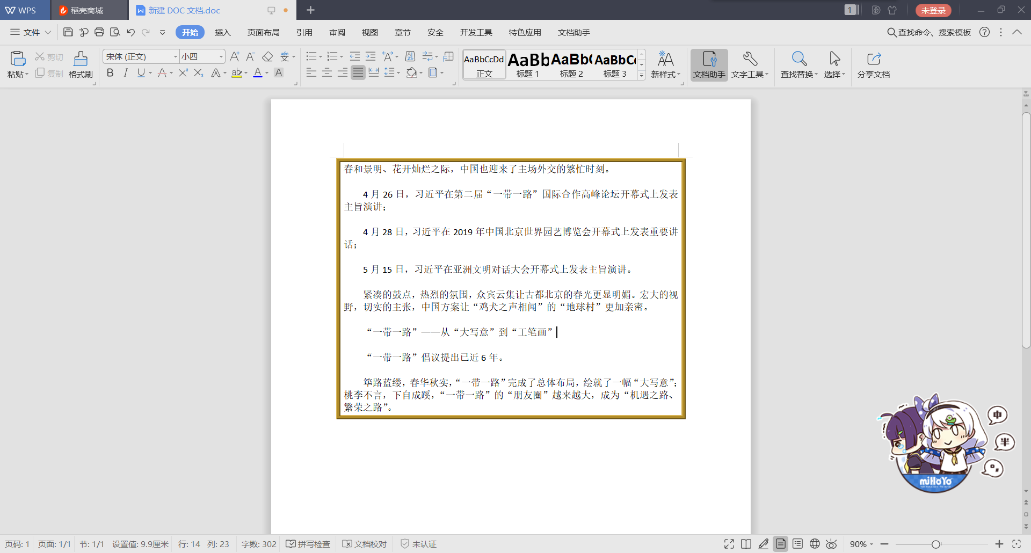This screenshot has width=1031, height=553.
Task: Switch to outline view icon
Action: click(798, 544)
